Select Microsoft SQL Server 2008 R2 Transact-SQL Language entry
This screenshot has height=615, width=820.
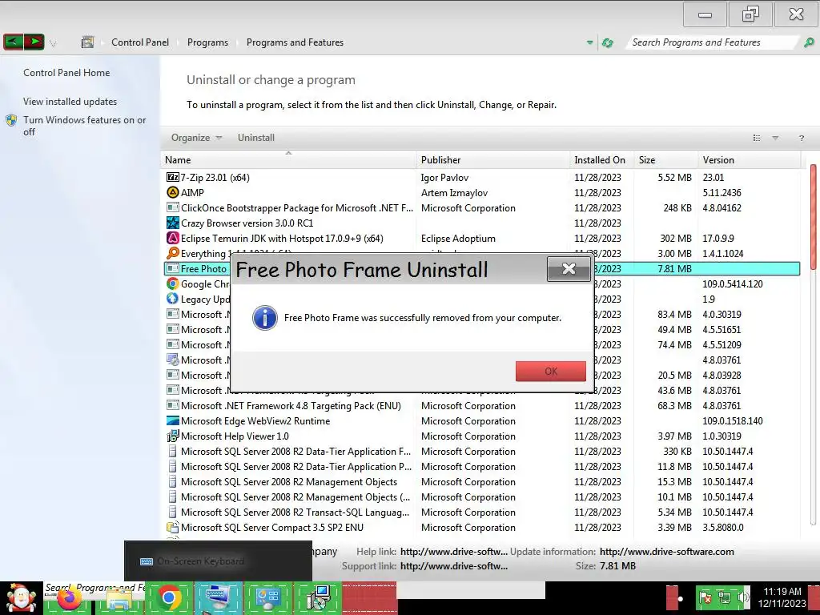(x=295, y=512)
